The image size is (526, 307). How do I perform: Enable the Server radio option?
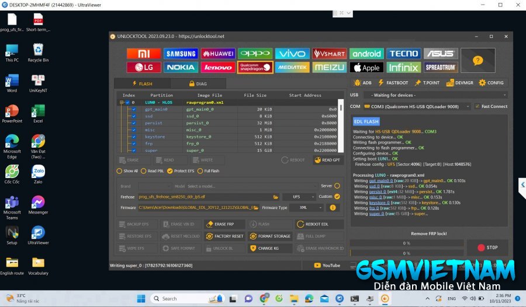pyautogui.click(x=337, y=186)
